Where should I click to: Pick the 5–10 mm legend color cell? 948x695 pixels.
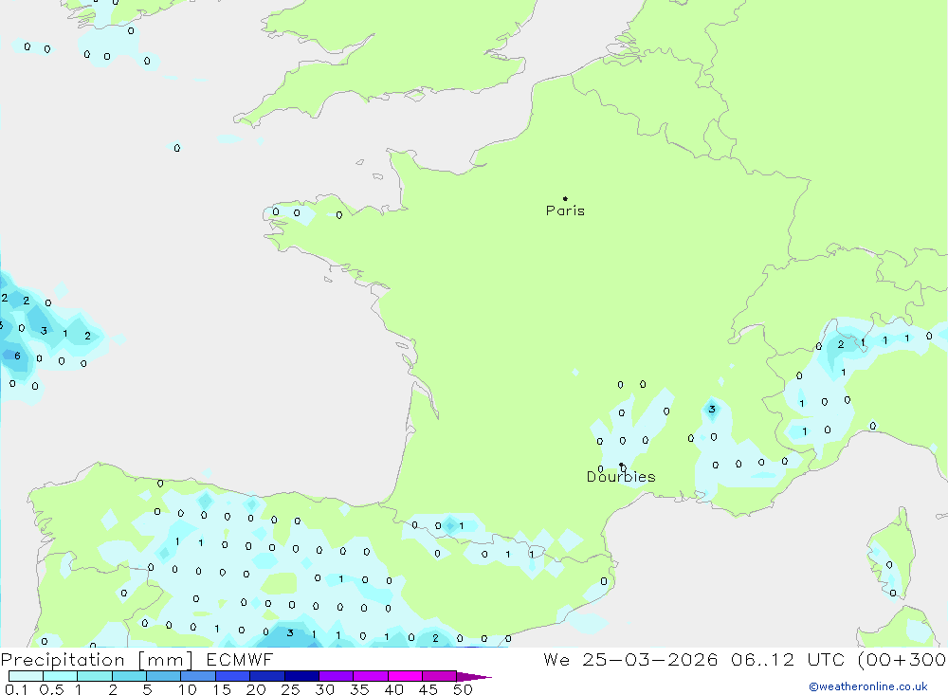click(x=163, y=676)
